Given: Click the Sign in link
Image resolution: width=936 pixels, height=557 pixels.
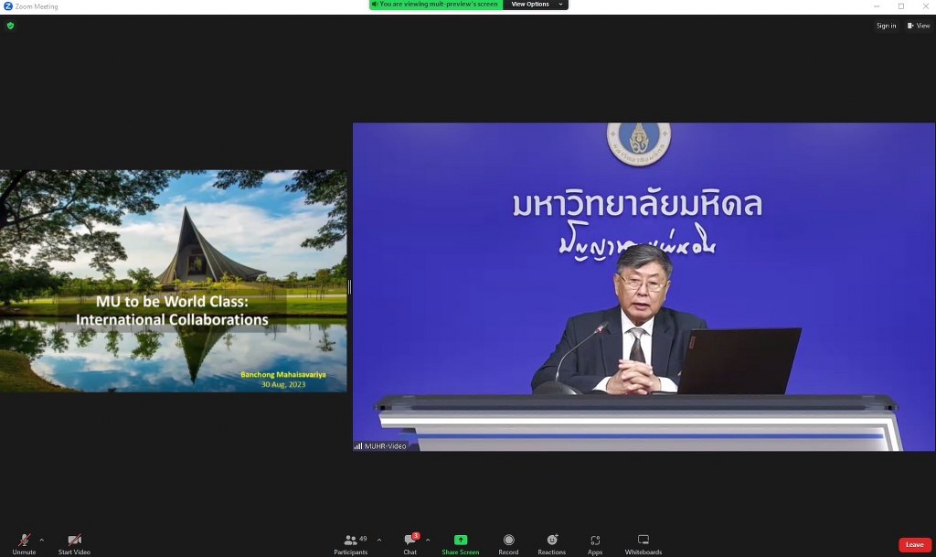Looking at the screenshot, I should pyautogui.click(x=886, y=26).
